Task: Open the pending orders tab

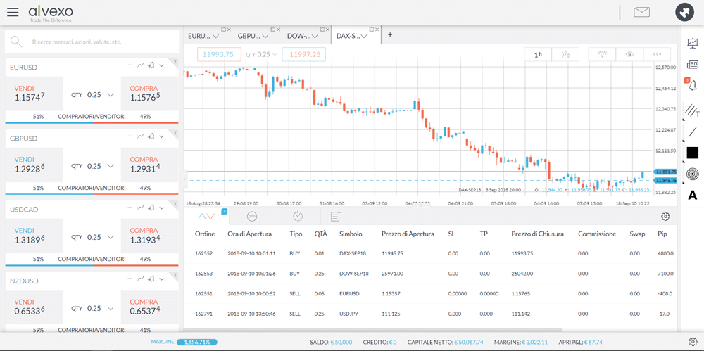Action: click(252, 217)
